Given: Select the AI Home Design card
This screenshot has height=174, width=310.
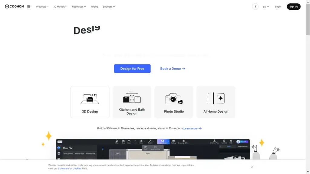Looking at the screenshot, I should [216, 102].
